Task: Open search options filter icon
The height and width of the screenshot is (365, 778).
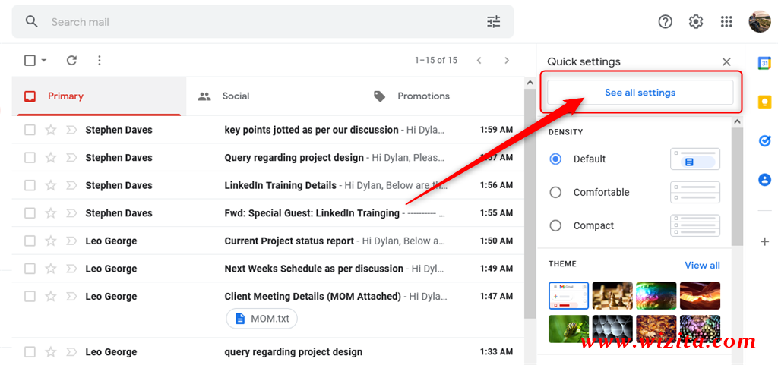Action: click(x=494, y=22)
